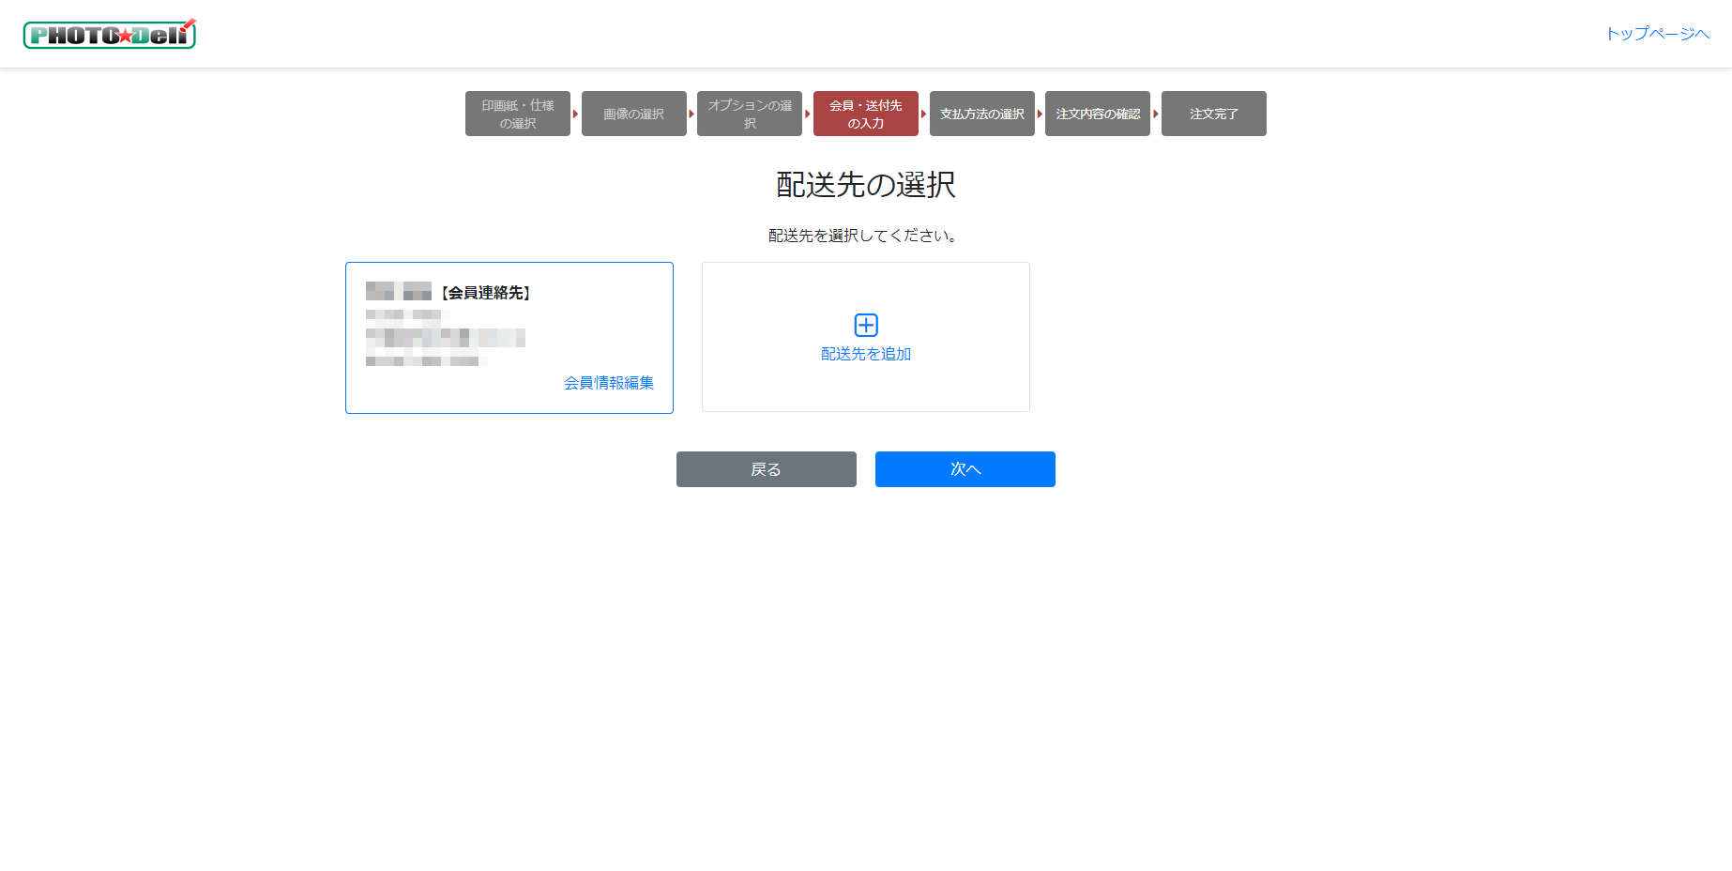Click arrow after 印画紙・仕様の選択 step
The height and width of the screenshot is (871, 1732).
576,114
